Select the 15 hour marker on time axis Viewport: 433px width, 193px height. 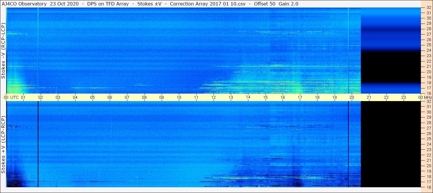265,97
